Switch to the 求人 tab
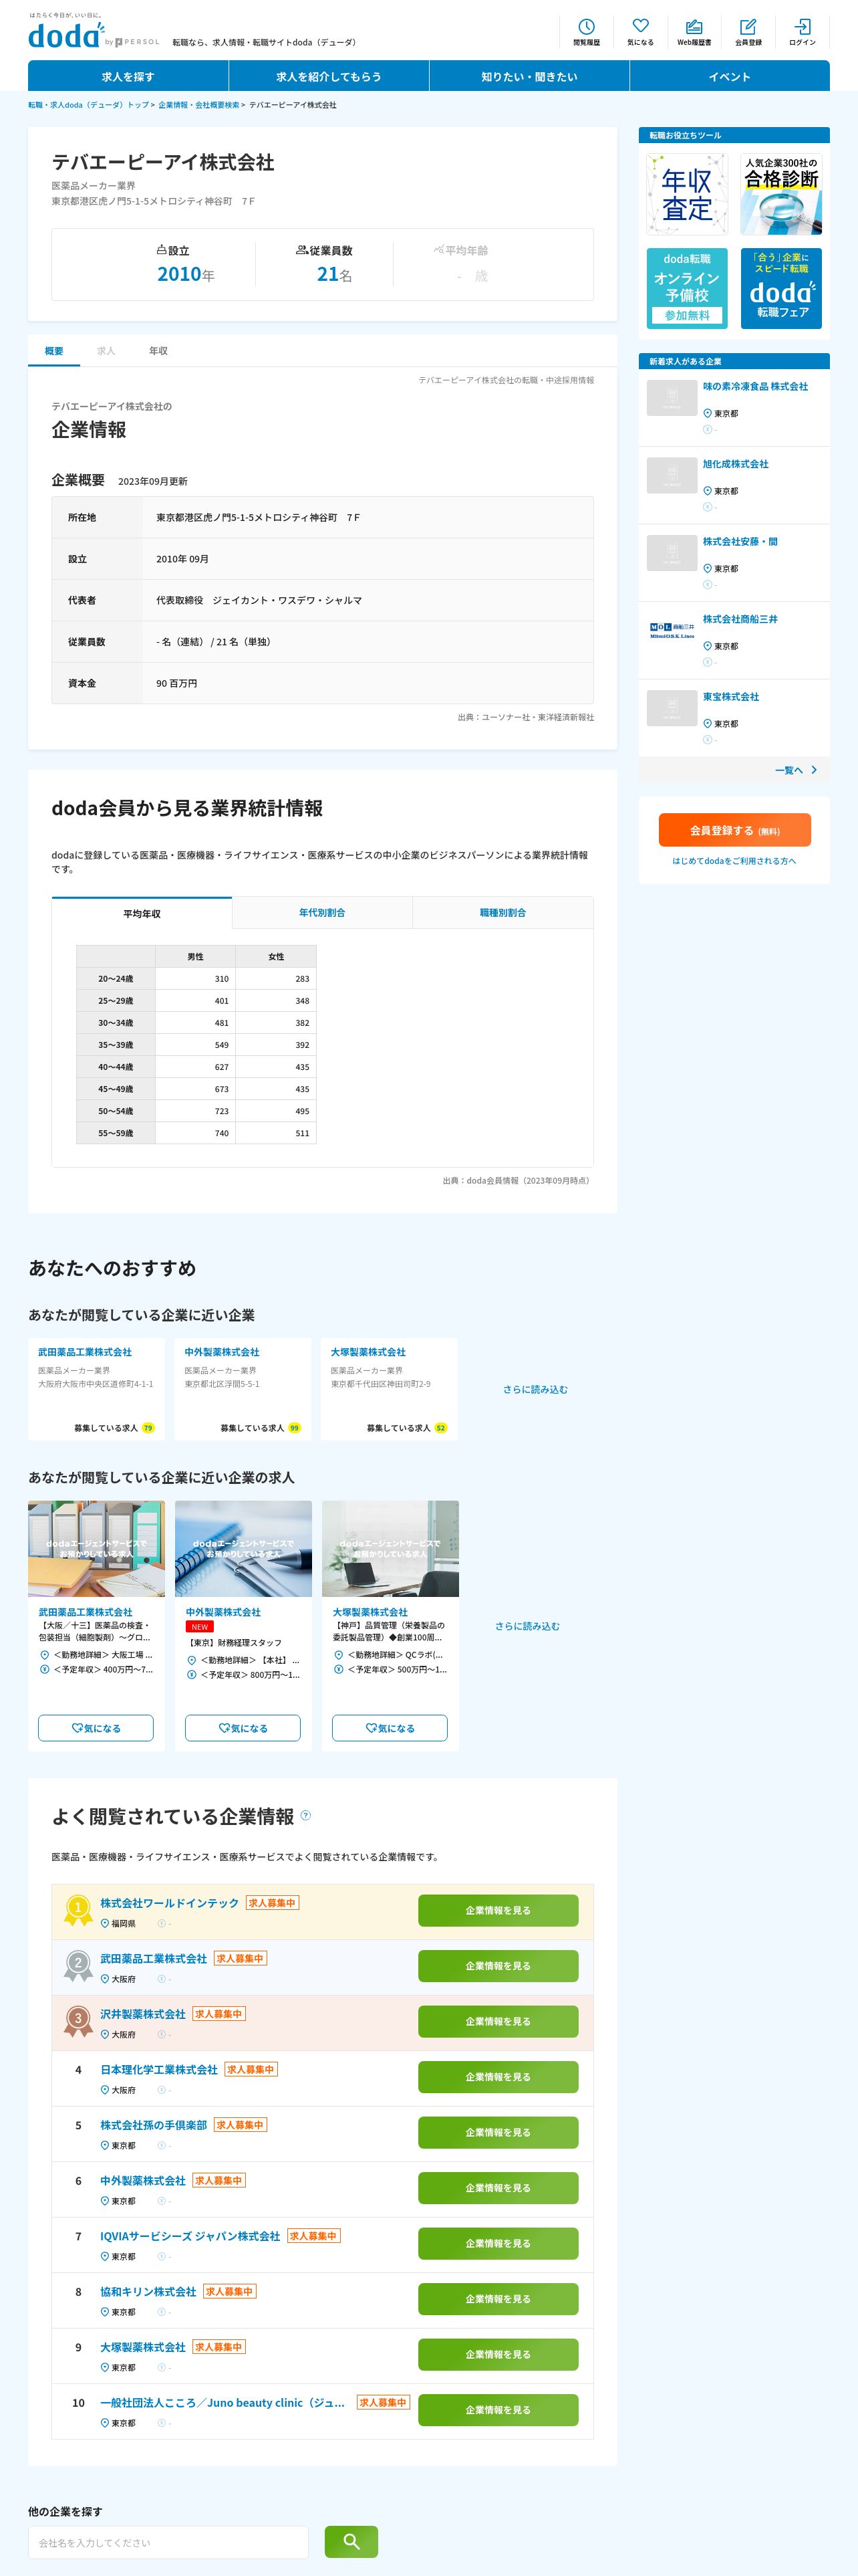This screenshot has height=2576, width=858. 106,351
